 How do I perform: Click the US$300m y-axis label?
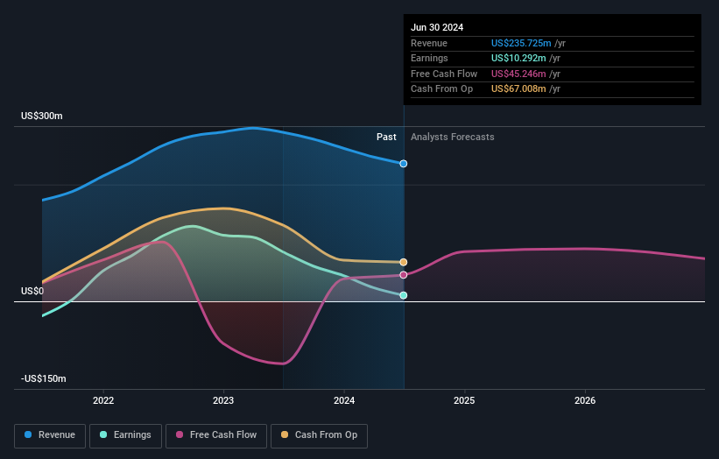(42, 116)
